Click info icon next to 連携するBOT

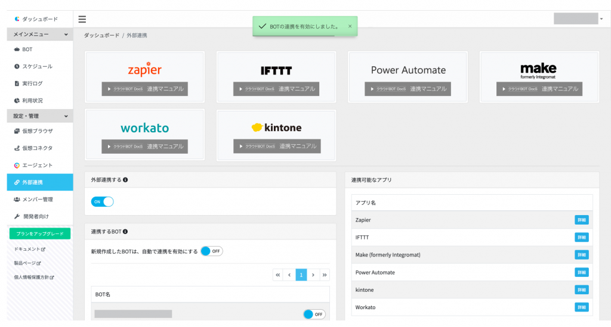125,232
